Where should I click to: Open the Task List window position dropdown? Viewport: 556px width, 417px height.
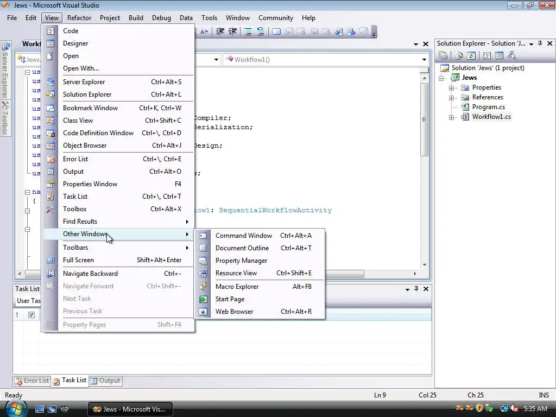click(407, 289)
